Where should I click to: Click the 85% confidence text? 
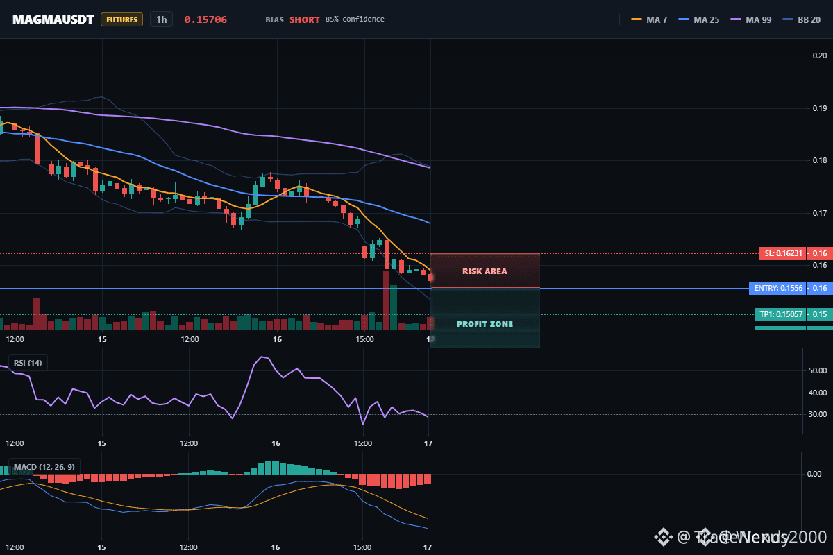click(355, 19)
